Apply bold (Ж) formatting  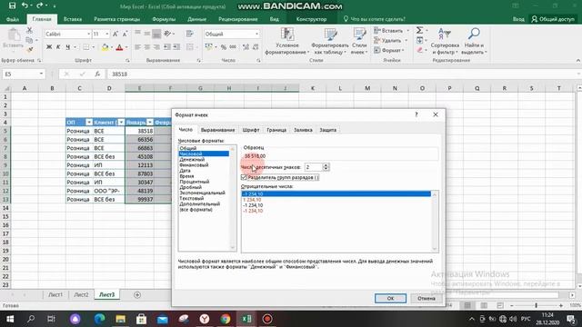[49, 47]
